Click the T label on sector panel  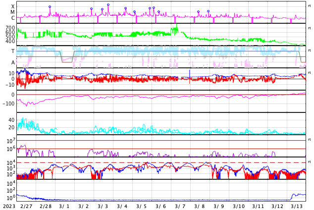pos(13,51)
